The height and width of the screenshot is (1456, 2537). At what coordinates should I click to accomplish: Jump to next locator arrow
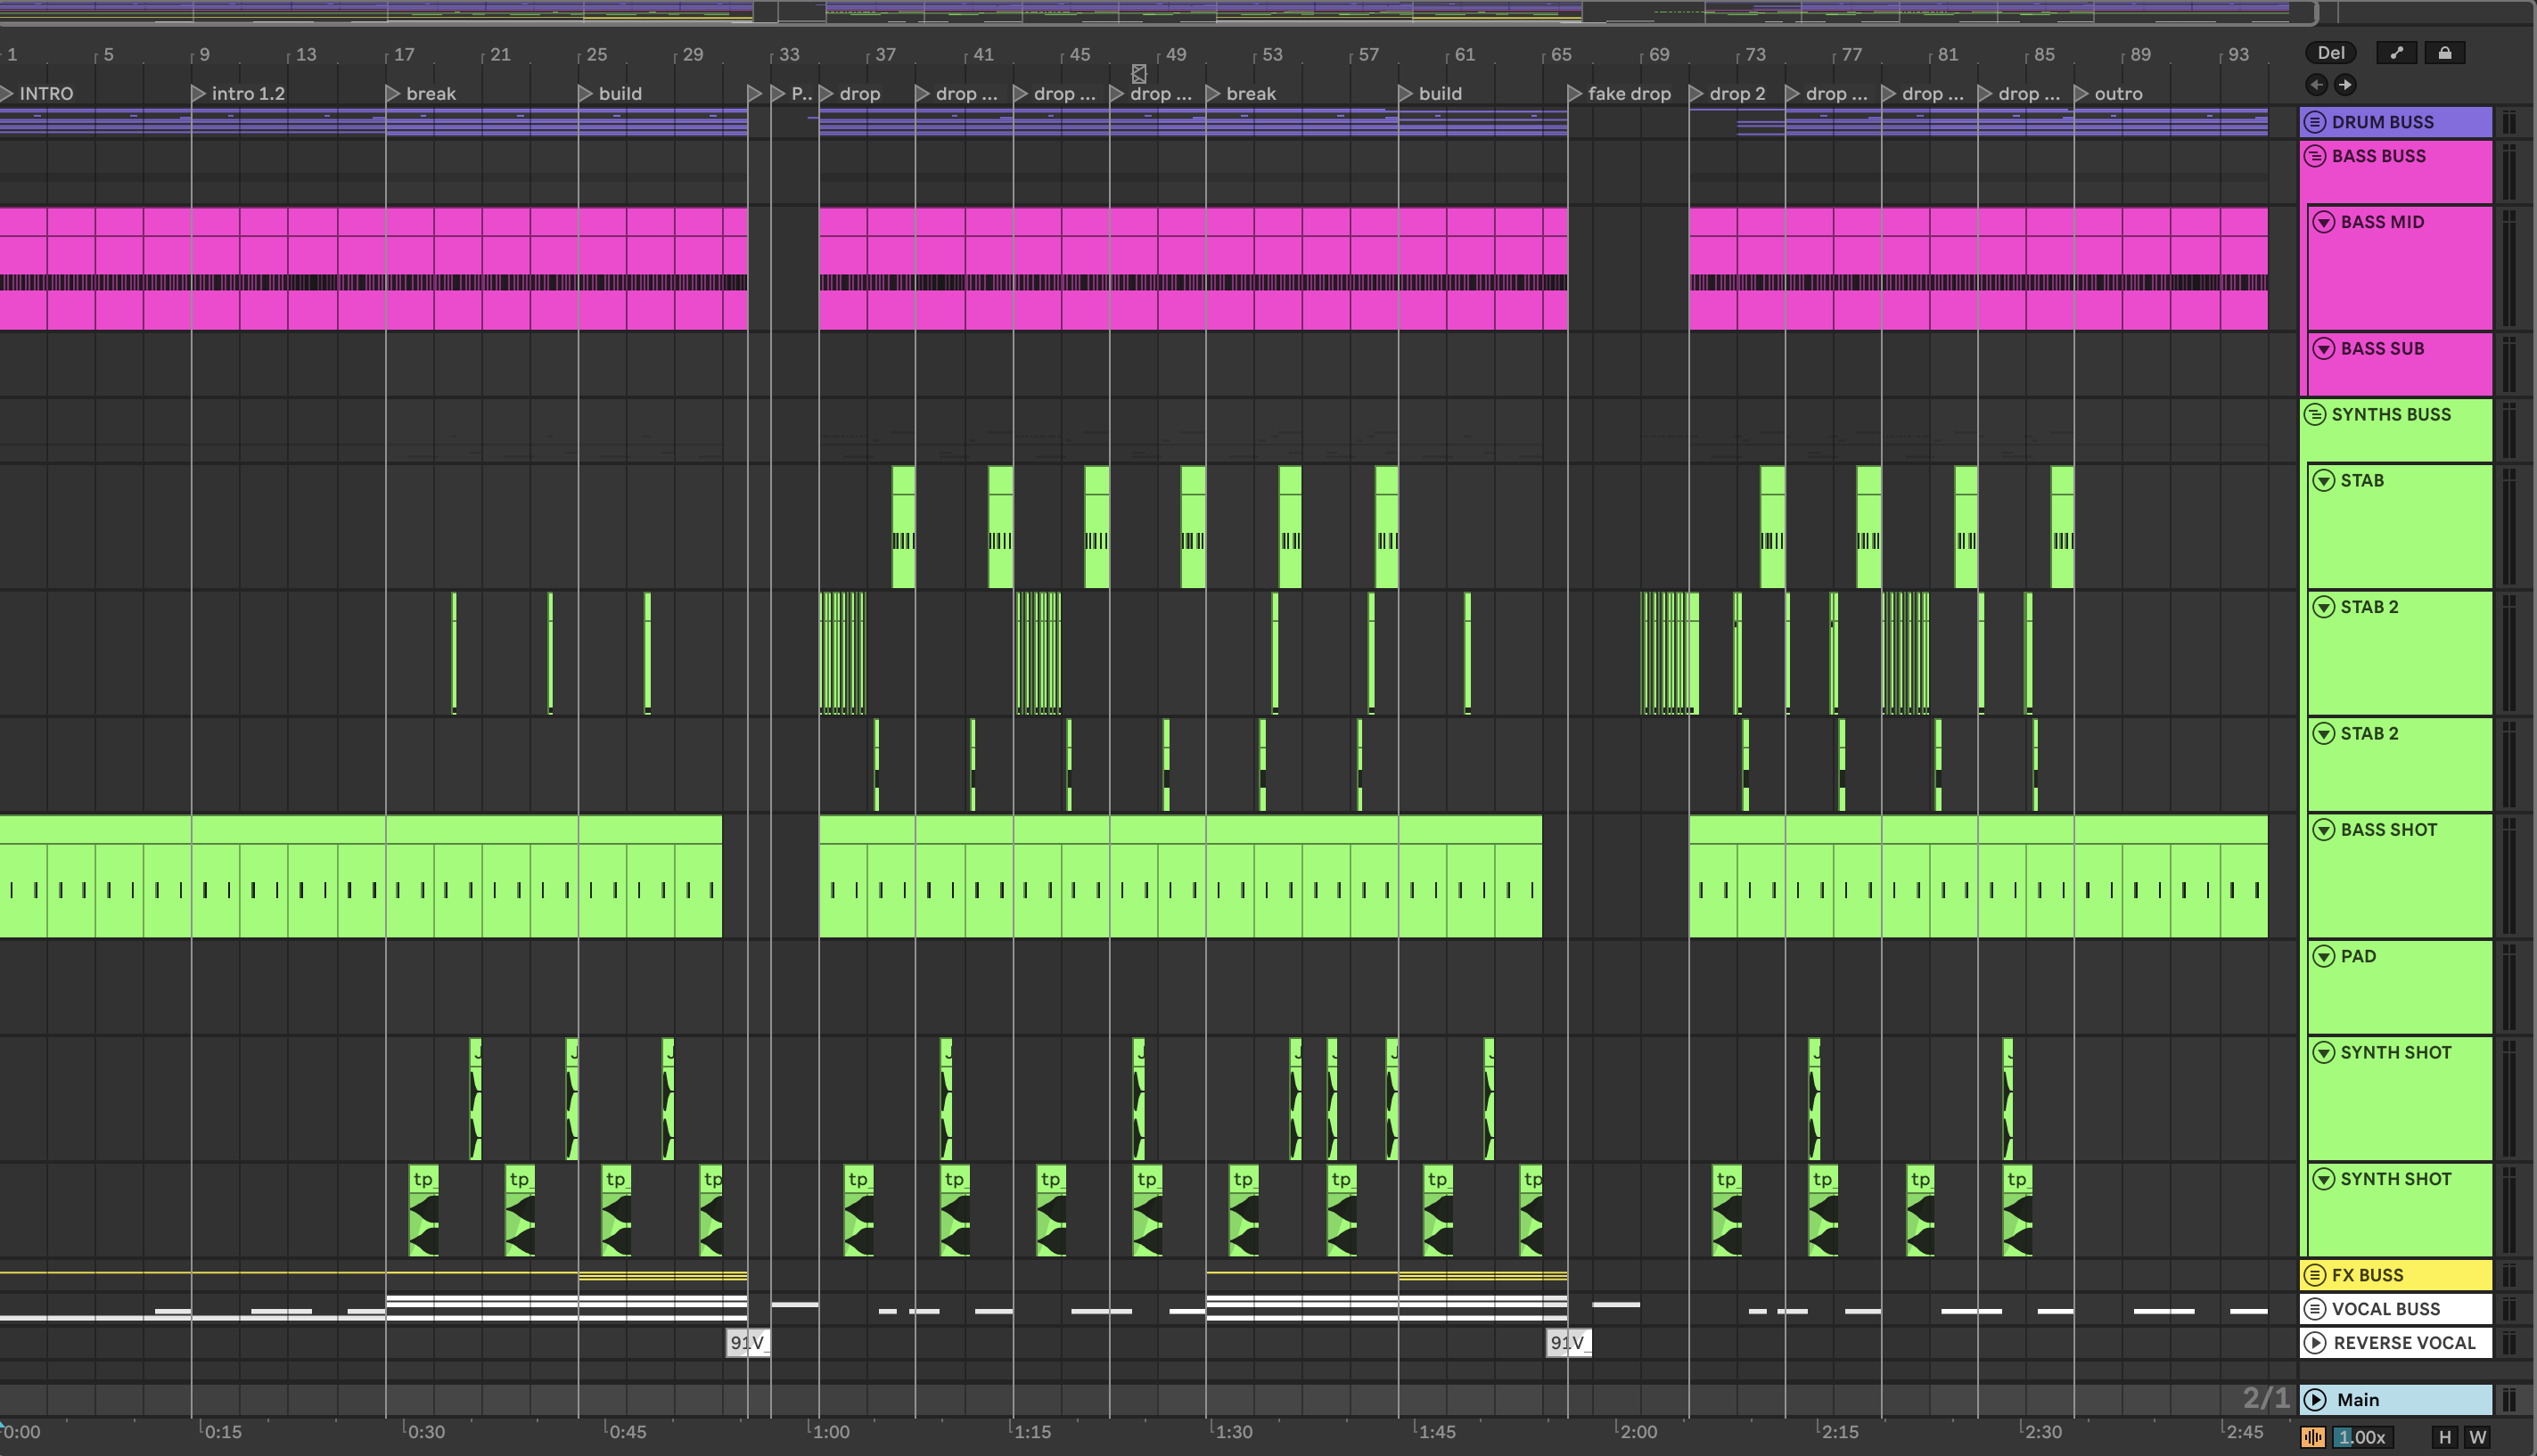click(2345, 84)
